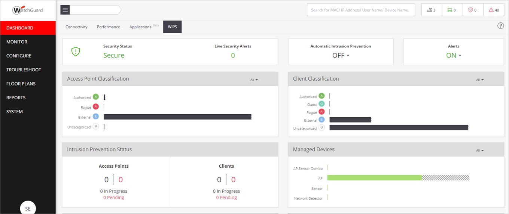The height and width of the screenshot is (214, 509).
Task: Open the hamburger navigation menu
Action: pos(65,10)
